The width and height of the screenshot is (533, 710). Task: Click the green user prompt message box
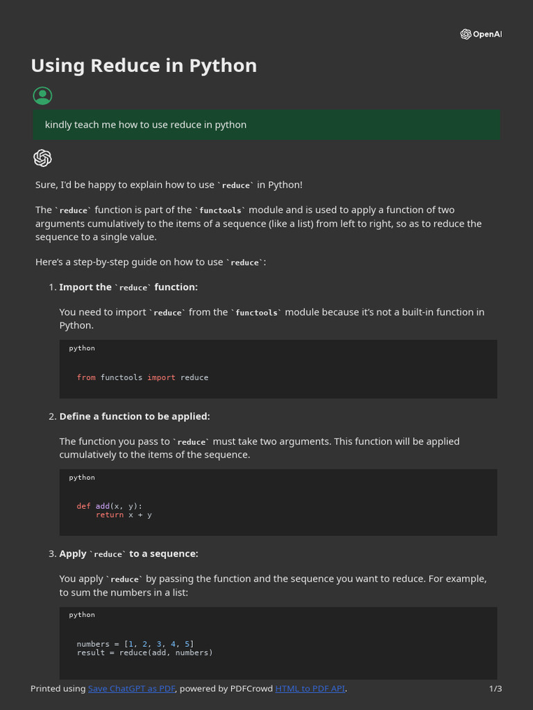(266, 125)
